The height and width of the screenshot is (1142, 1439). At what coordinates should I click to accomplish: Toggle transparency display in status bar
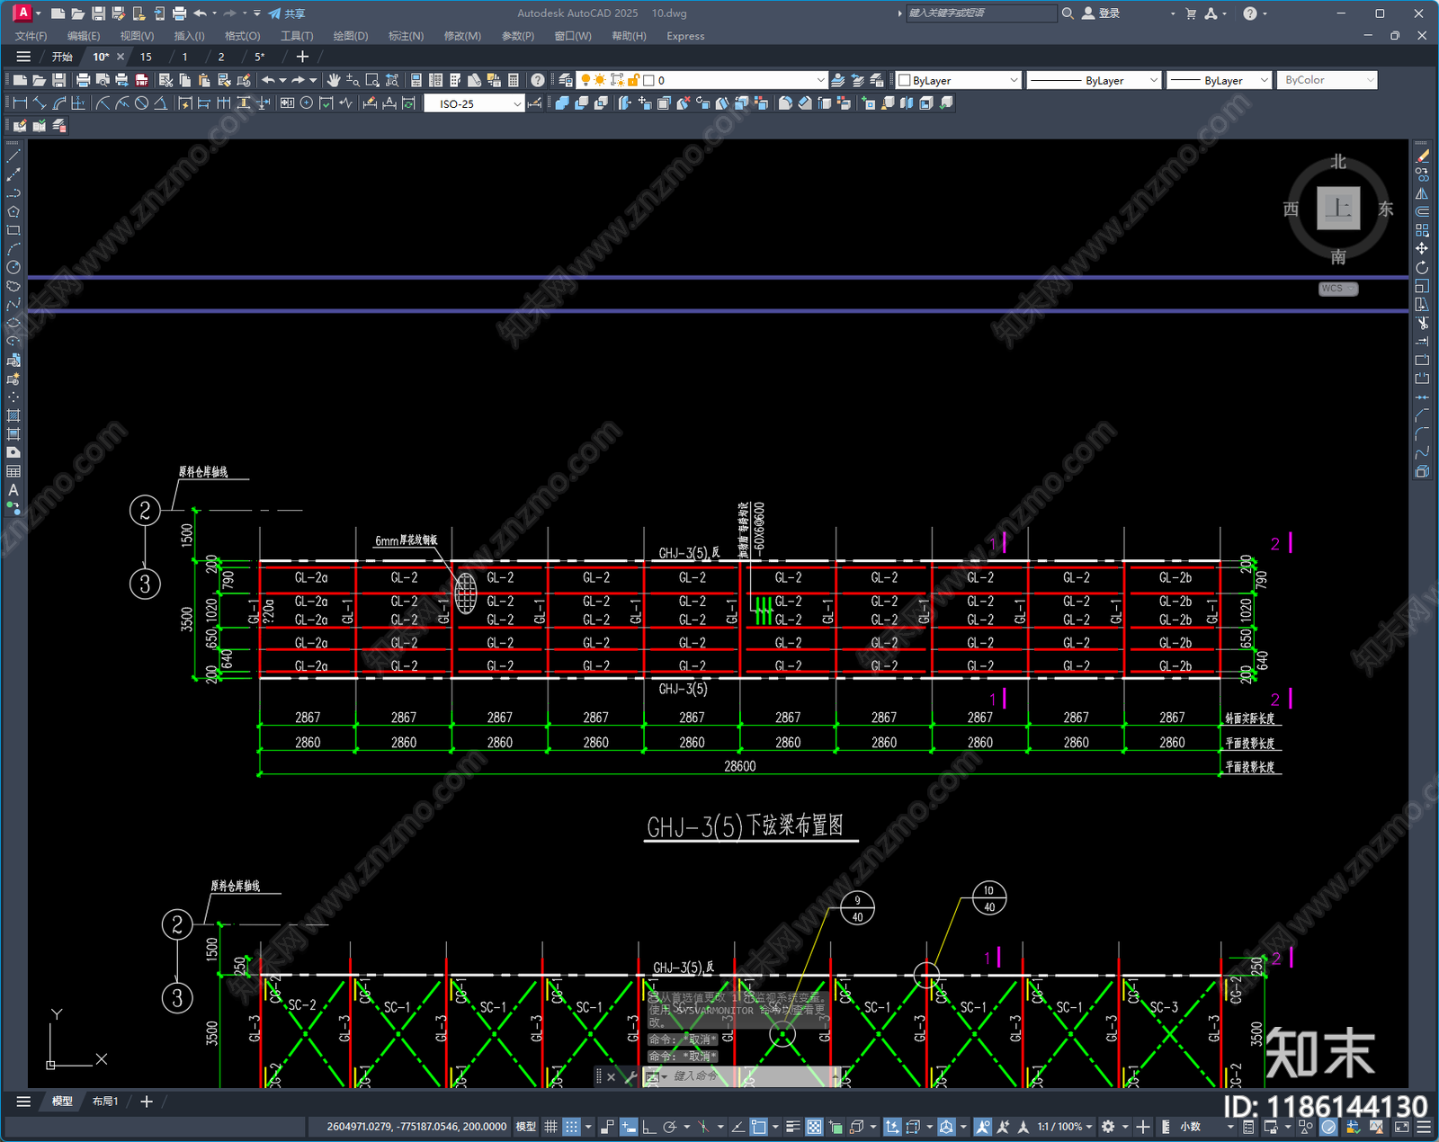coord(814,1127)
